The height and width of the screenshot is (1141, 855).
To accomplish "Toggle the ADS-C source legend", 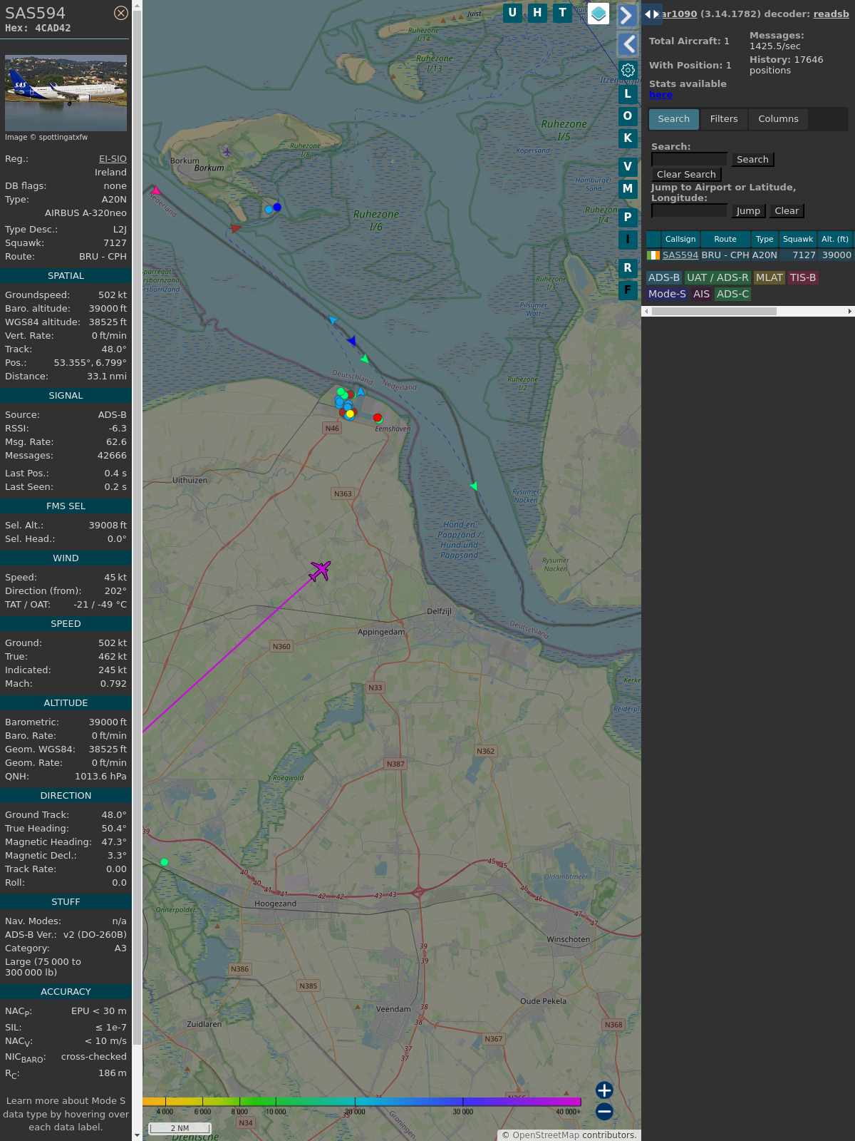I will click(x=733, y=294).
